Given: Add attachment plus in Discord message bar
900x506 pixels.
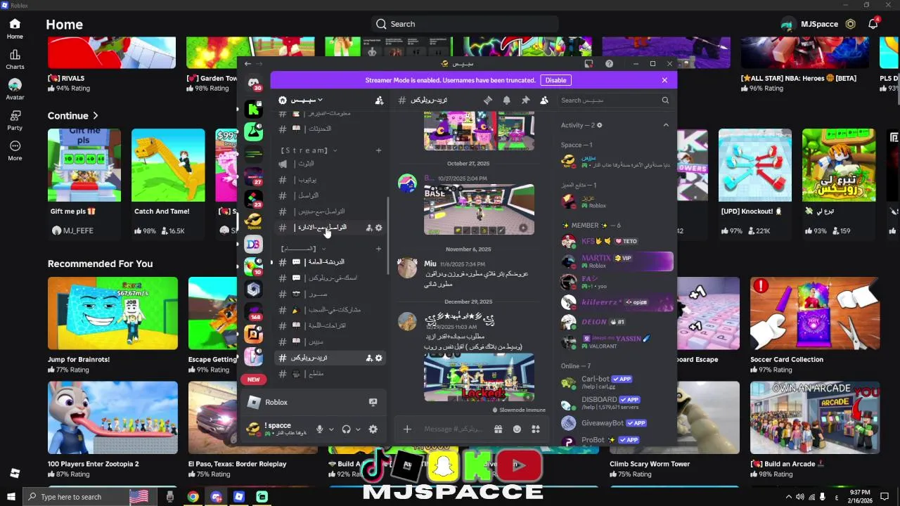Looking at the screenshot, I should pyautogui.click(x=406, y=429).
